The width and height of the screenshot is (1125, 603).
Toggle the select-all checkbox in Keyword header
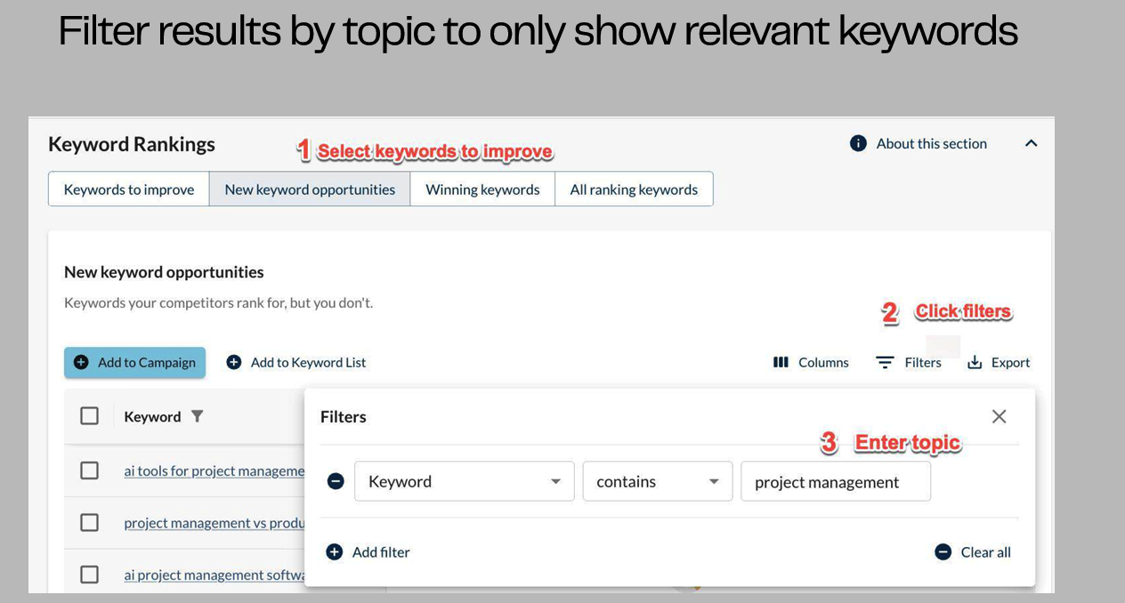click(x=90, y=416)
